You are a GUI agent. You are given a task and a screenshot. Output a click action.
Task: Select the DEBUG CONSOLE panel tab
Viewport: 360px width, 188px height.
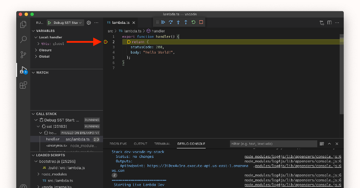click(191, 143)
